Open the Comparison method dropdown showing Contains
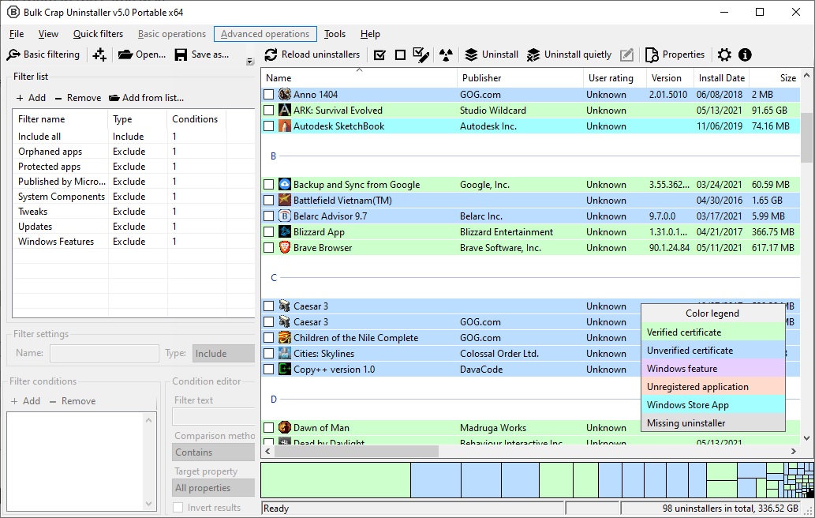Screen dimensions: 815x518 coord(213,452)
